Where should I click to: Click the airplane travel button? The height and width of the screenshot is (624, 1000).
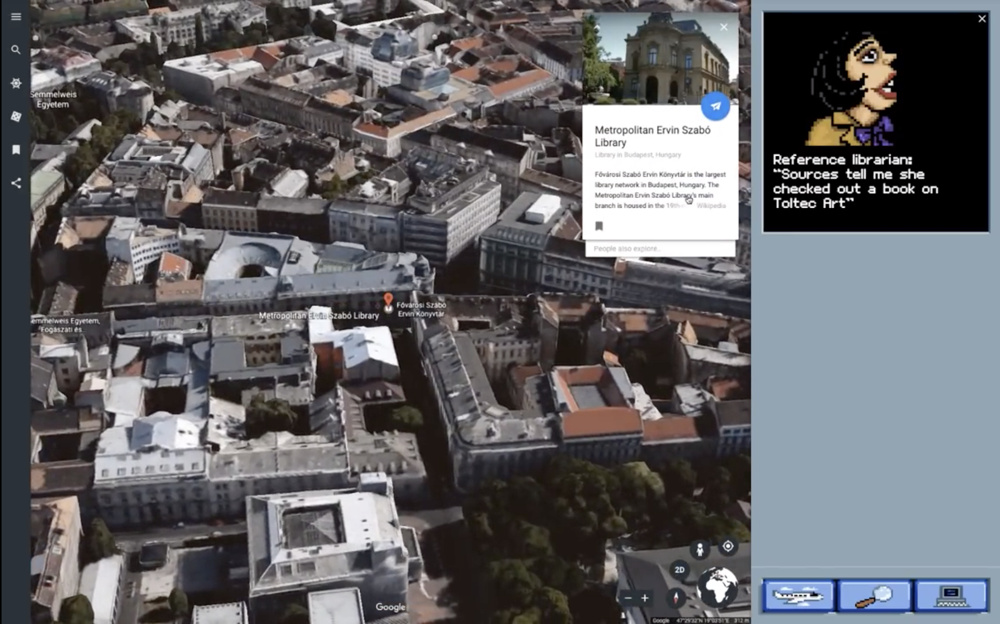click(799, 596)
